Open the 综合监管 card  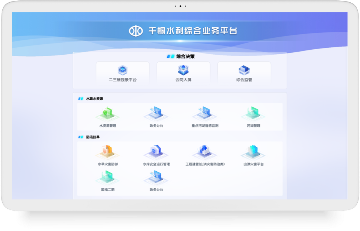[x=244, y=73]
